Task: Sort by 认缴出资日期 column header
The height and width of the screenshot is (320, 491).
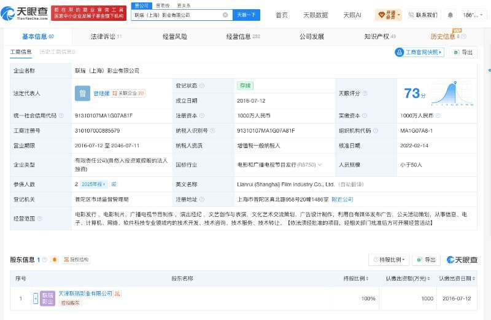Action: click(457, 278)
